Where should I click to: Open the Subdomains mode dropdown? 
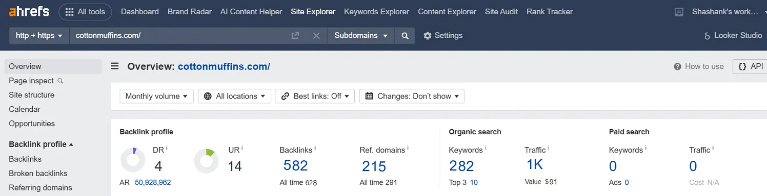(x=361, y=36)
